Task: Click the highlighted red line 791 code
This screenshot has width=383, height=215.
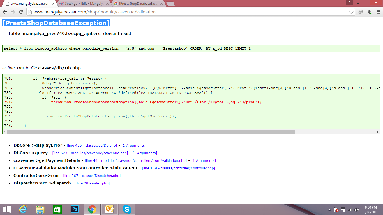Action: pos(156,102)
